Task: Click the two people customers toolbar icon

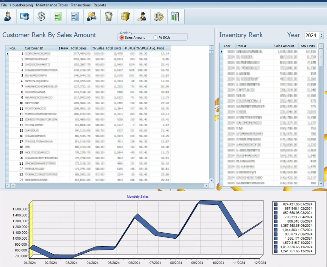Action: coord(91,16)
